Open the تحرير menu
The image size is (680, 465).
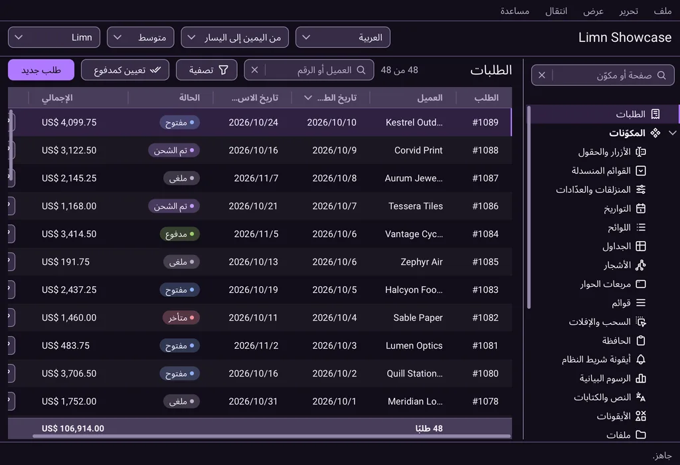point(629,11)
